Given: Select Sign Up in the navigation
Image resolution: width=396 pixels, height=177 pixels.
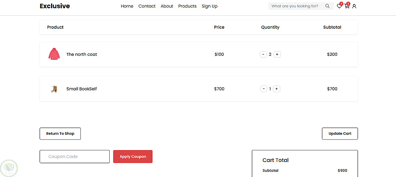Looking at the screenshot, I should pos(209,6).
